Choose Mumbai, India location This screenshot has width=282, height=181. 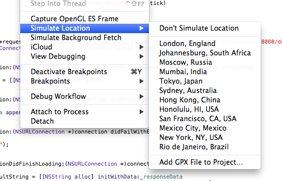[205, 72]
